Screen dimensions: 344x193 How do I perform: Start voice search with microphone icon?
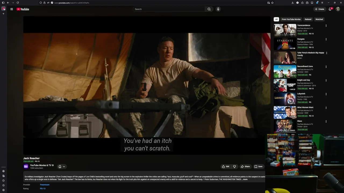218,9
